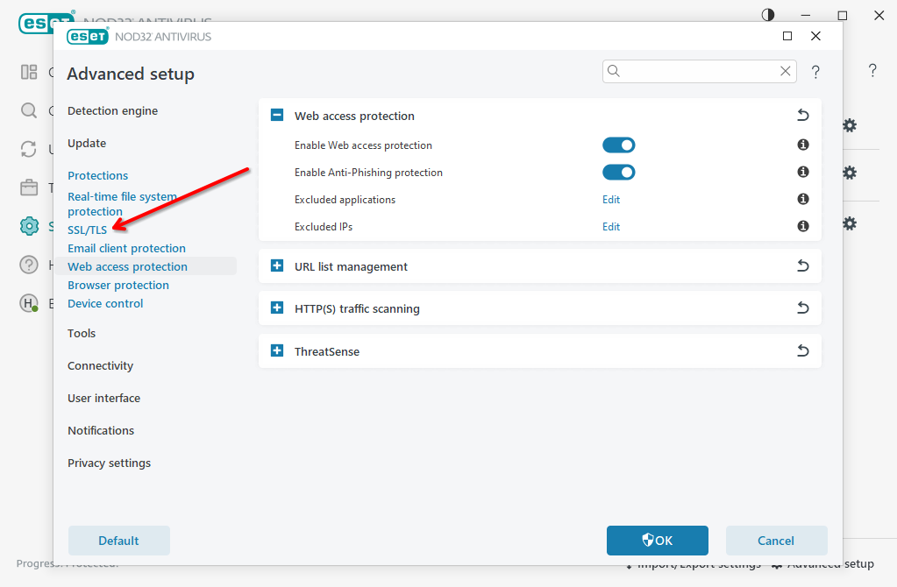The height and width of the screenshot is (587, 897).
Task: Open Update icon in main window sidebar
Action: tap(29, 149)
